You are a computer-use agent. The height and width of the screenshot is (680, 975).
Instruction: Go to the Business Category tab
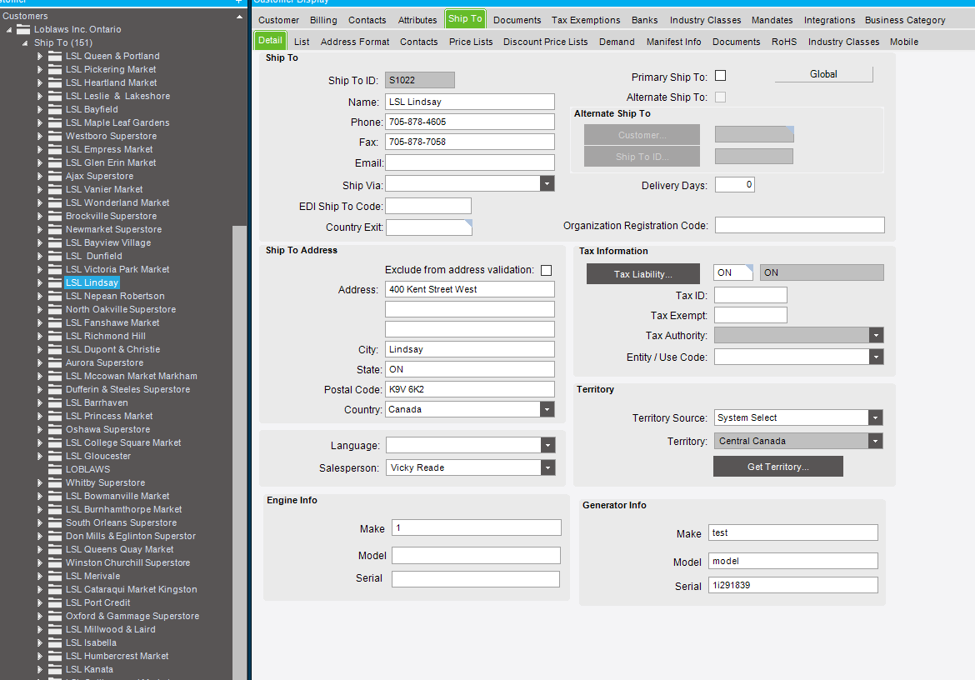pos(905,20)
